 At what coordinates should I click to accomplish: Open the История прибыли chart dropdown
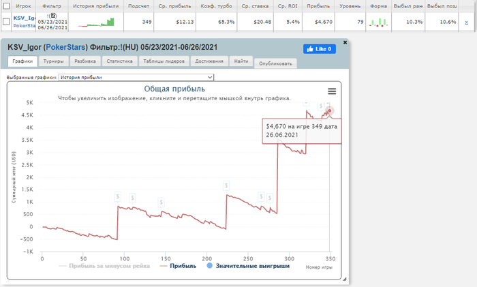click(136, 77)
